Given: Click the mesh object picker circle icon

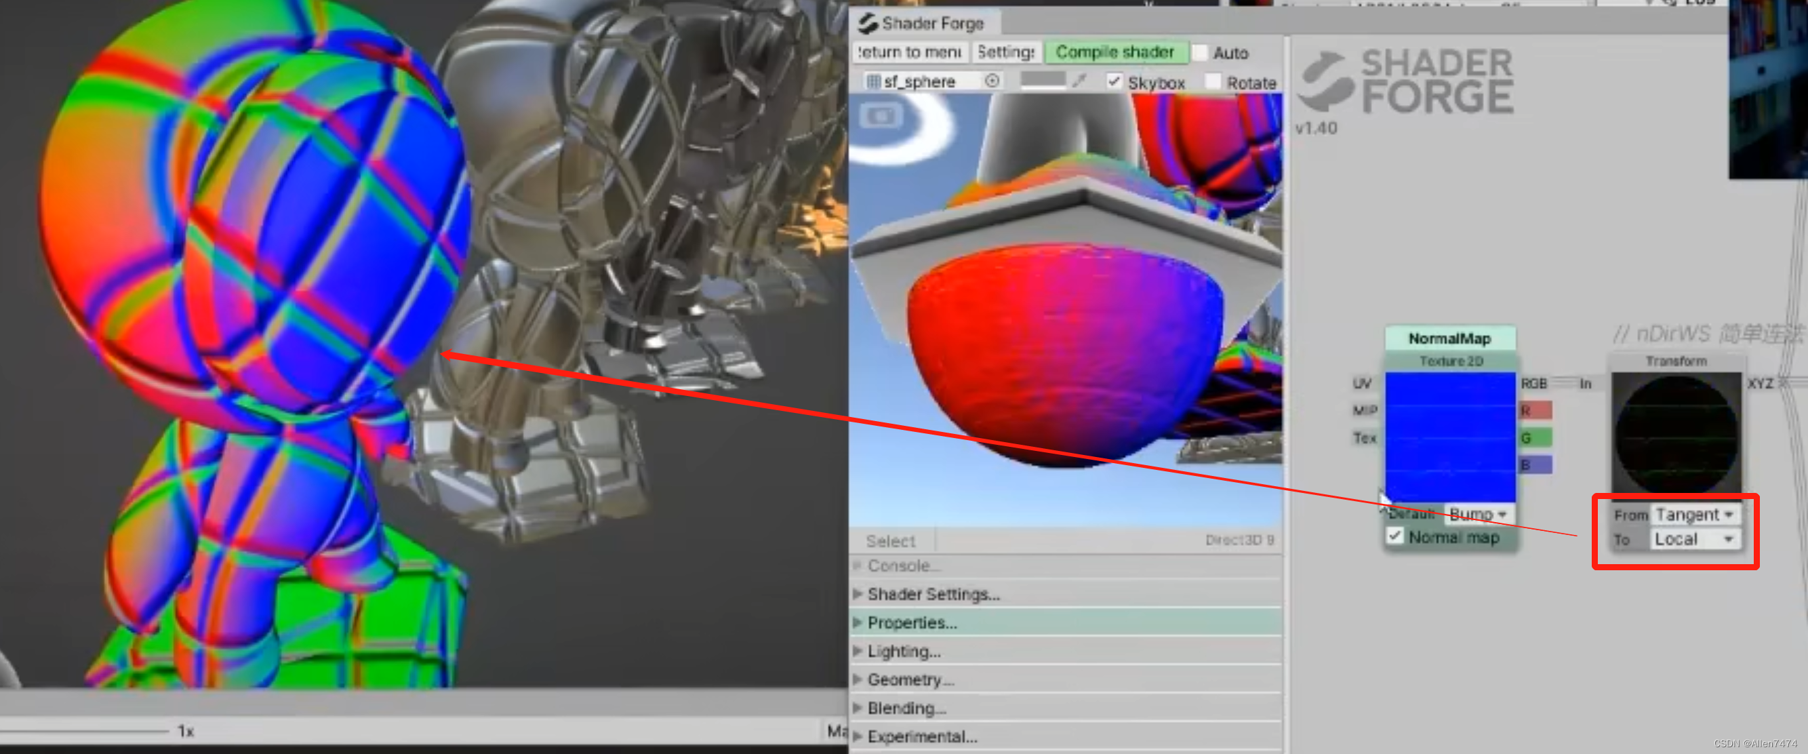Looking at the screenshot, I should (992, 81).
